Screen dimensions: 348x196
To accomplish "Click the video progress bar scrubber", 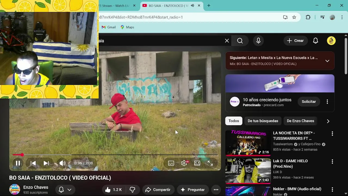I will point(22,155).
